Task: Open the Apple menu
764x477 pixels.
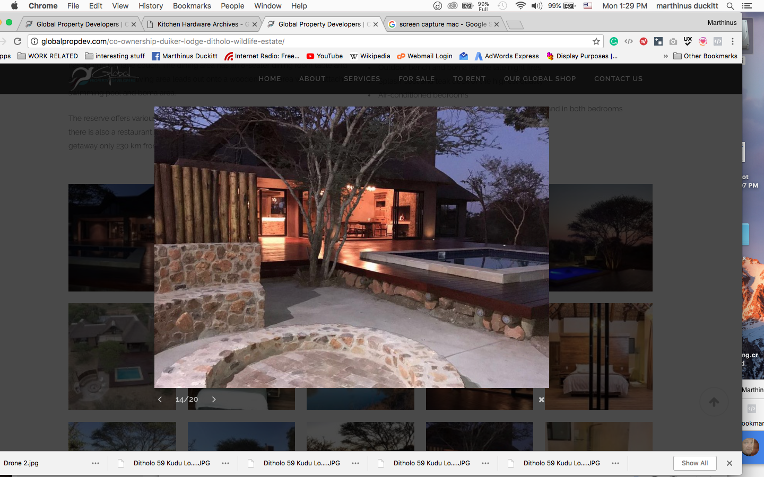Action: coord(14,6)
